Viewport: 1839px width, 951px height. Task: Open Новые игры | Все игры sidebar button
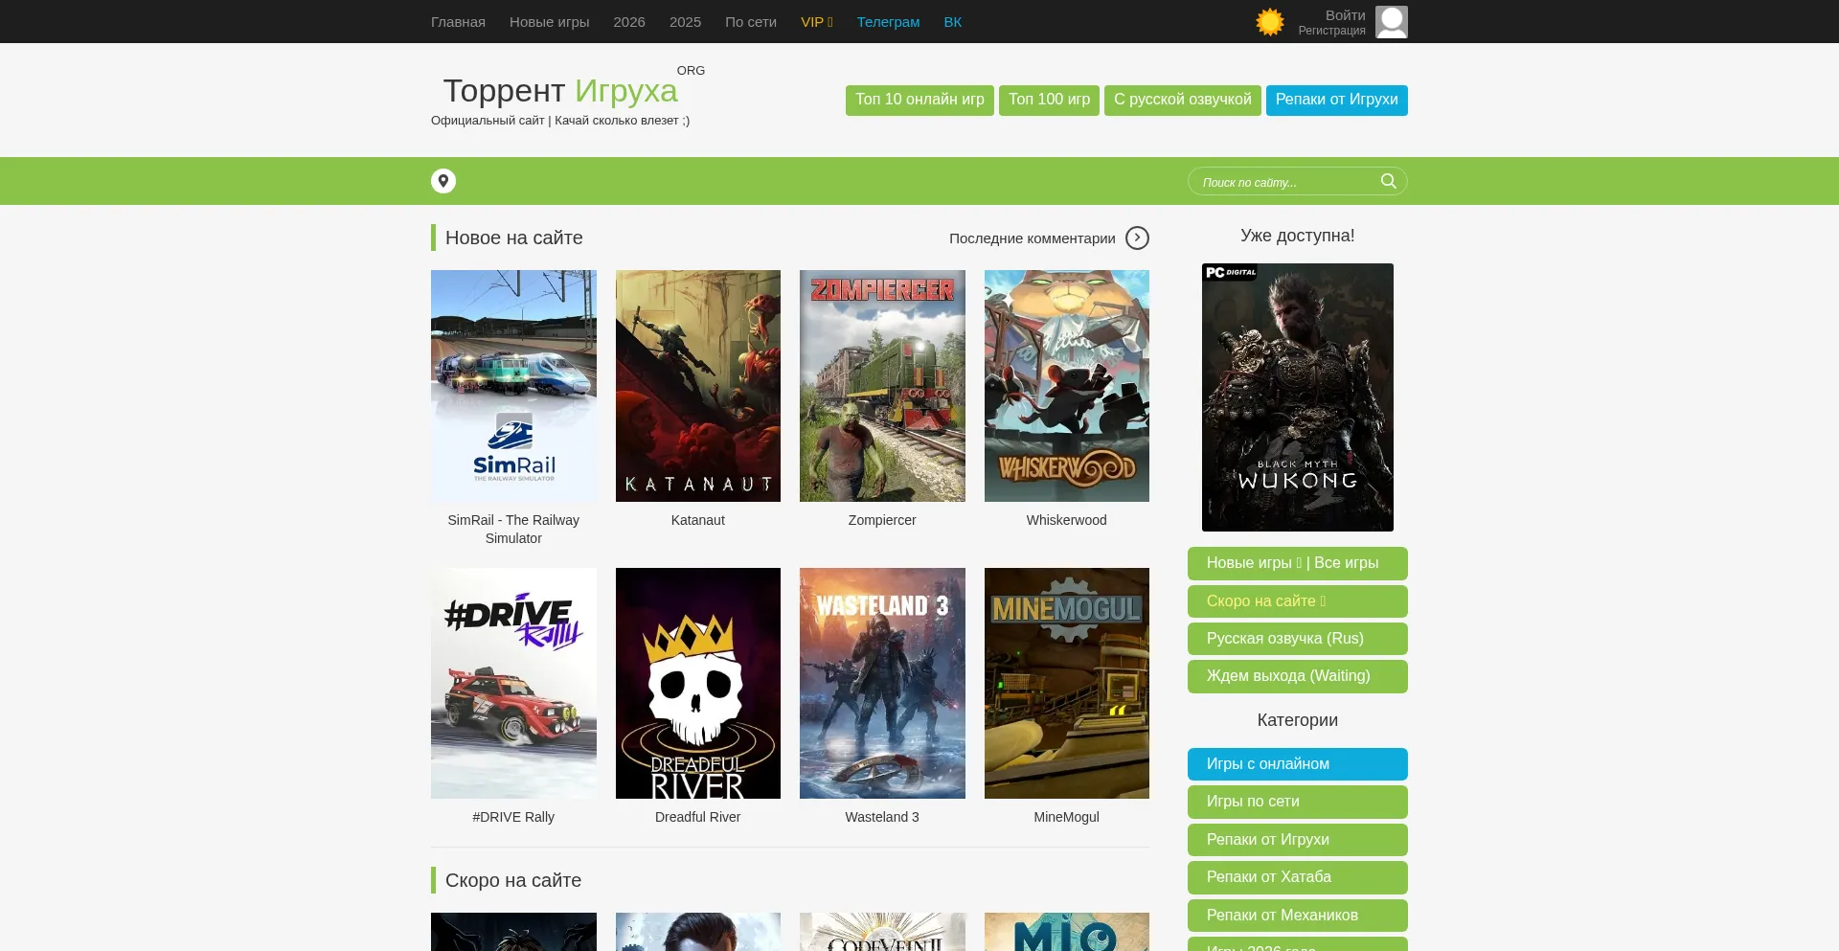tap(1298, 563)
